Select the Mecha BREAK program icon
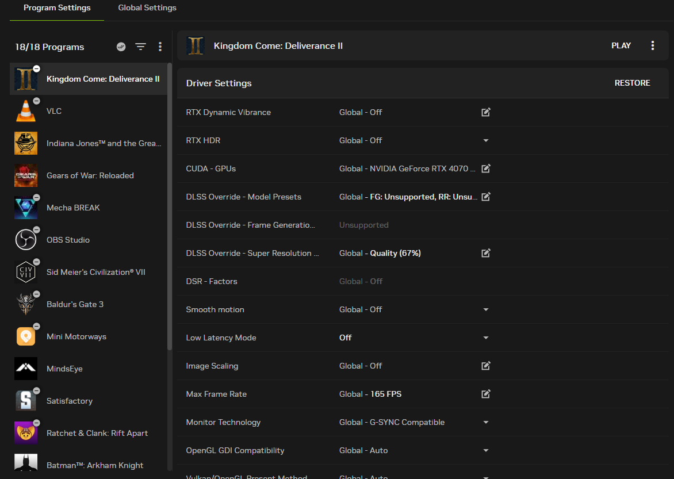Image resolution: width=674 pixels, height=479 pixels. [26, 208]
